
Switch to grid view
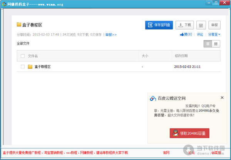coord(216,44)
